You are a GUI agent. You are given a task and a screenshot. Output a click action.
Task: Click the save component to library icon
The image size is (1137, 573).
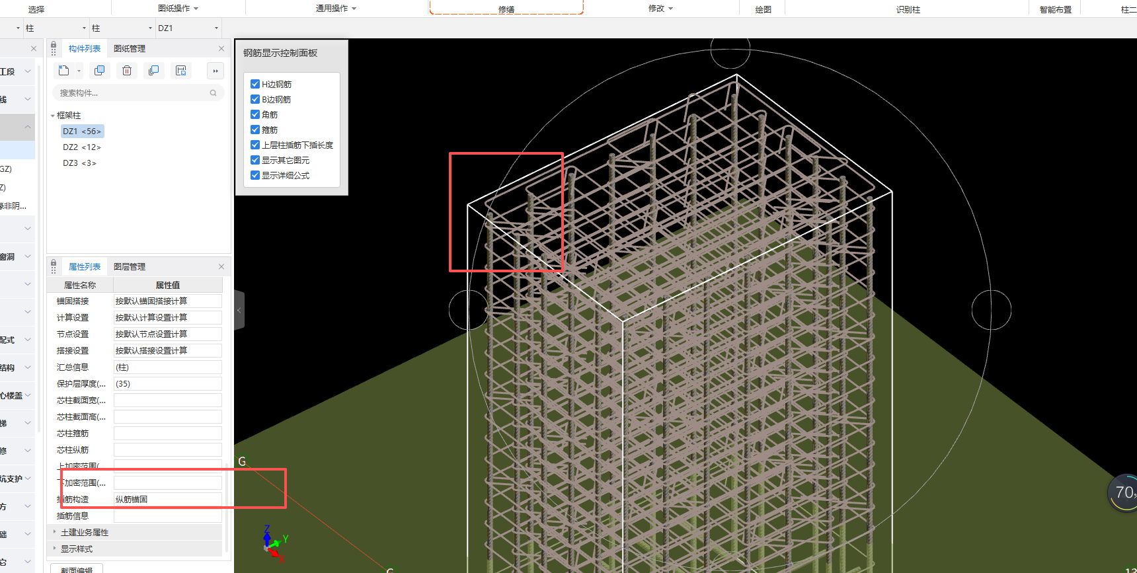click(181, 71)
